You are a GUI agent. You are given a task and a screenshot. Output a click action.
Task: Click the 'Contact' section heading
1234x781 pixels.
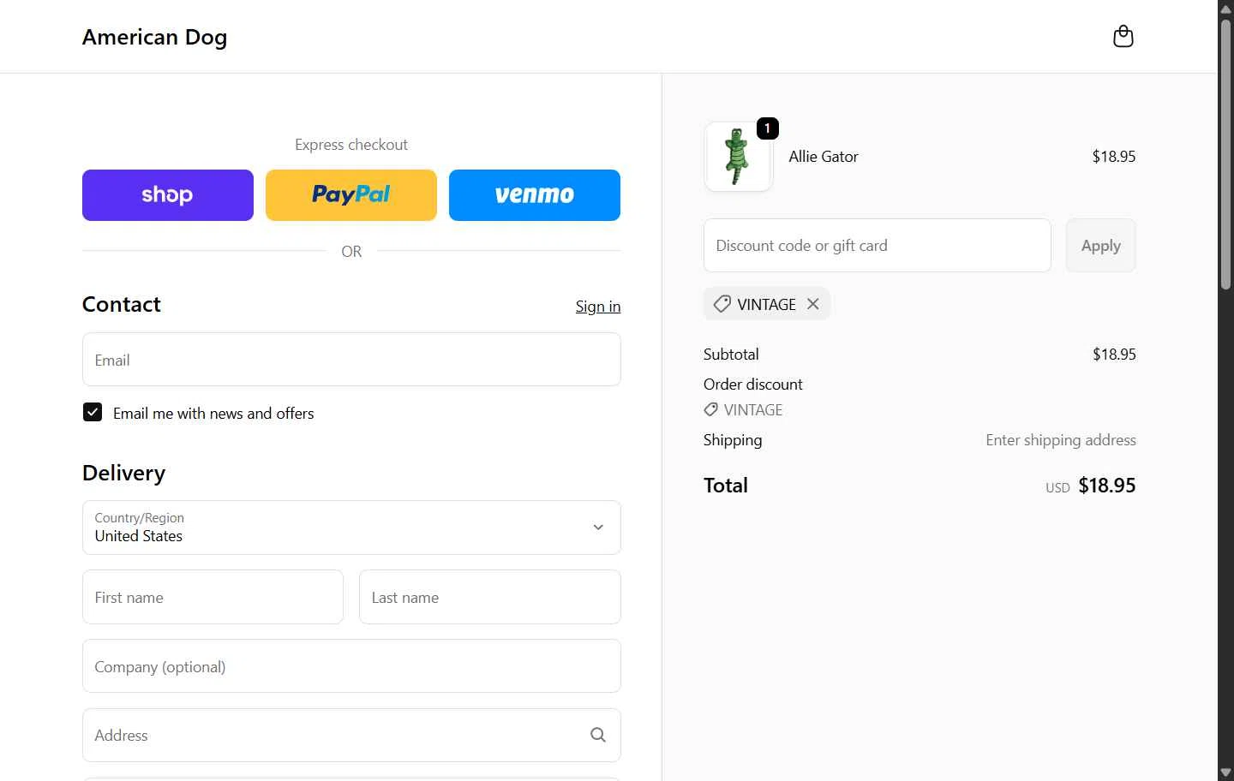point(121,304)
